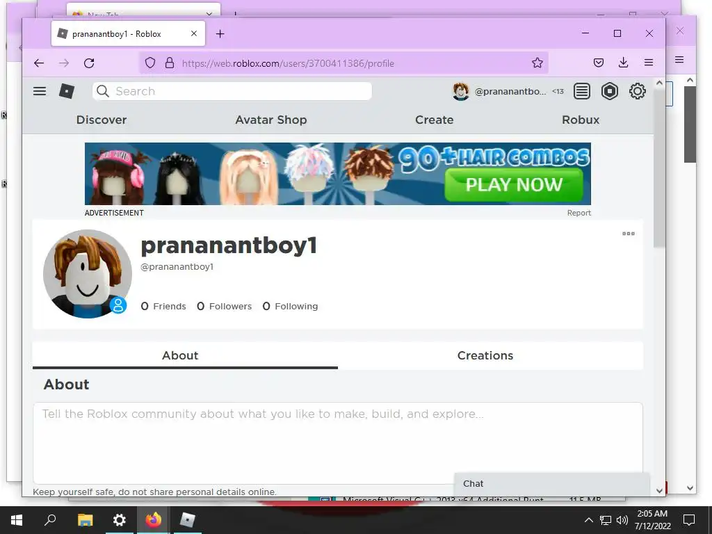View the 0 Followers list
Viewport: 712px width, 534px height.
click(x=225, y=307)
